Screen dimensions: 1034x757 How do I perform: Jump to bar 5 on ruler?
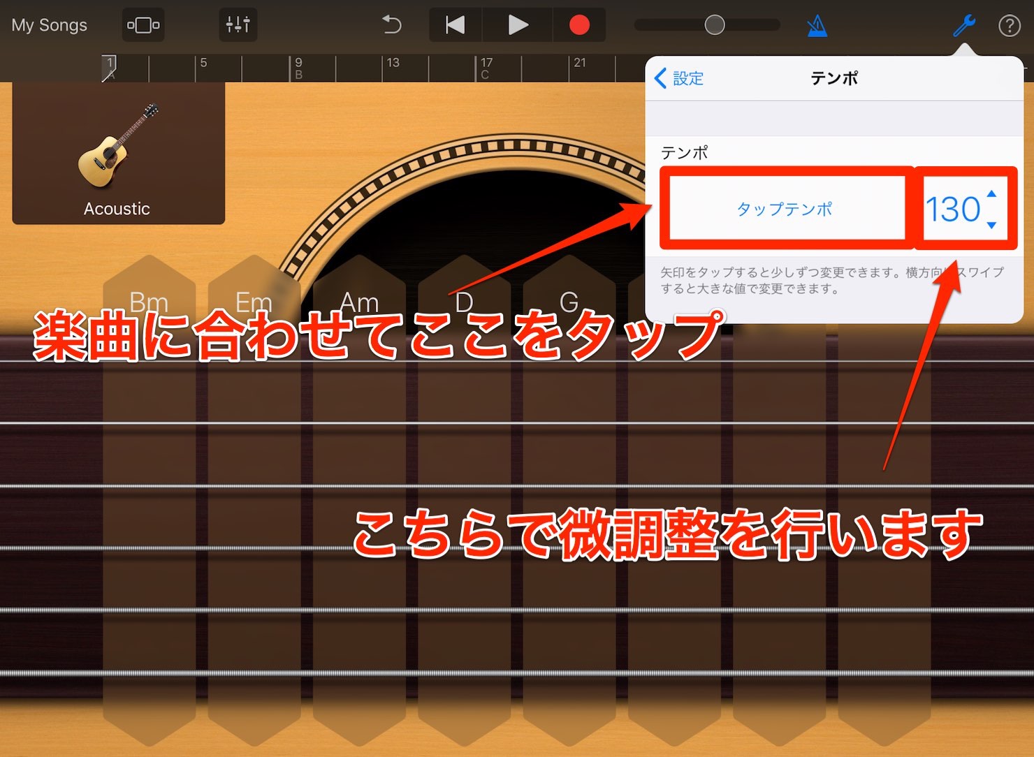coord(203,63)
